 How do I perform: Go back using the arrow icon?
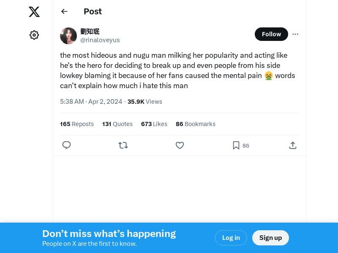point(64,11)
